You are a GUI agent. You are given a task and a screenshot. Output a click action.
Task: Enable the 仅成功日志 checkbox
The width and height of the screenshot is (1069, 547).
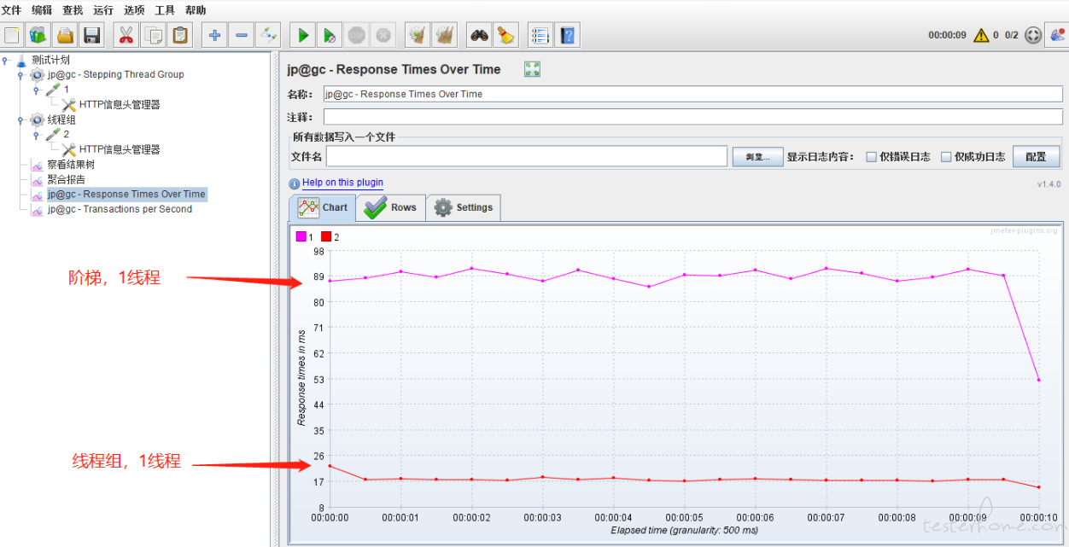coord(946,157)
